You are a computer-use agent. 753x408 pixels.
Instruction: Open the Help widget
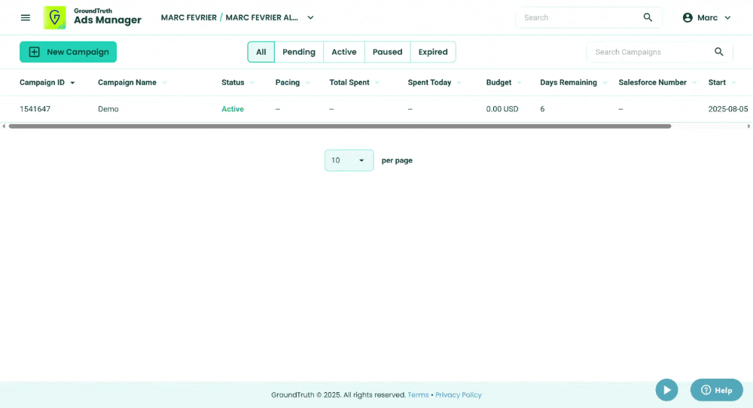click(x=716, y=390)
